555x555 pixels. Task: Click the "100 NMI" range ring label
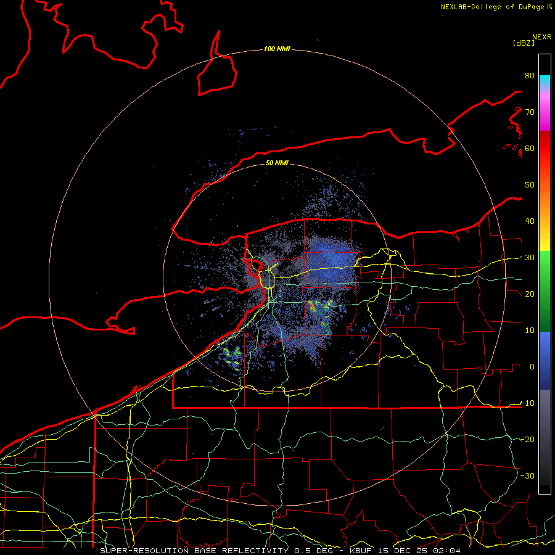[x=277, y=49]
